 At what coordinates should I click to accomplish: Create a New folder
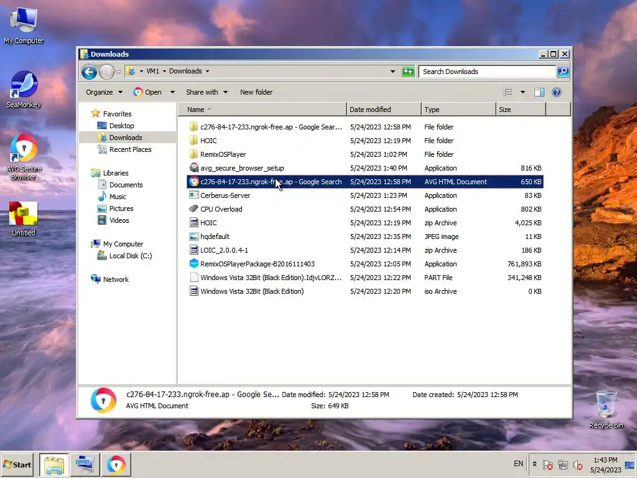pos(256,92)
